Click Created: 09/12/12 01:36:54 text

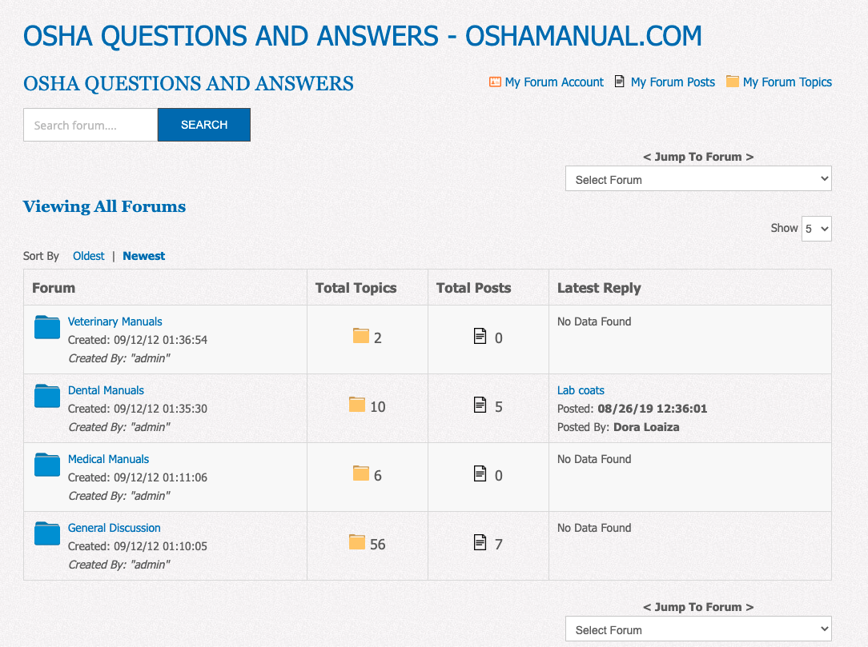pyautogui.click(x=137, y=340)
